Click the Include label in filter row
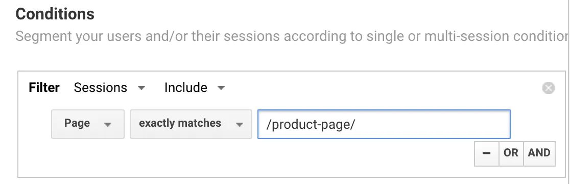This screenshot has height=184, width=570. [x=186, y=87]
